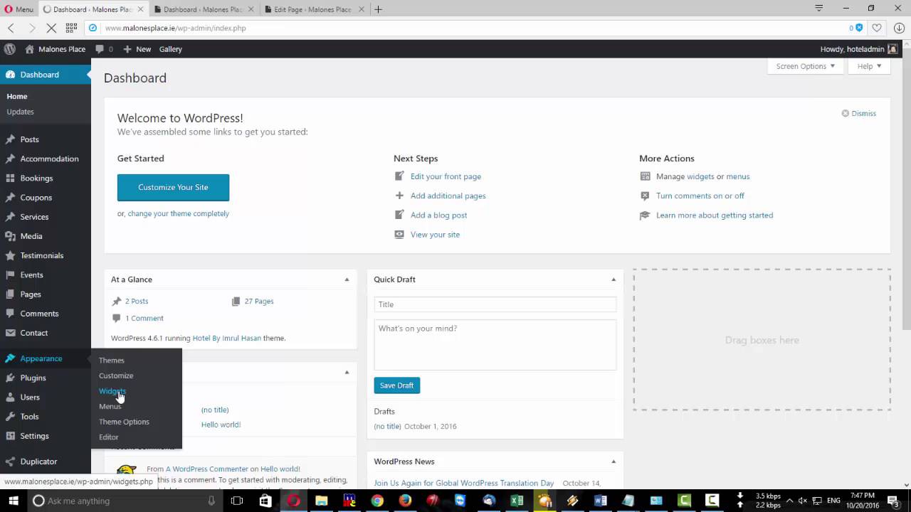This screenshot has width=911, height=512.
Task: Open the 27 Pages link
Action: tap(259, 301)
